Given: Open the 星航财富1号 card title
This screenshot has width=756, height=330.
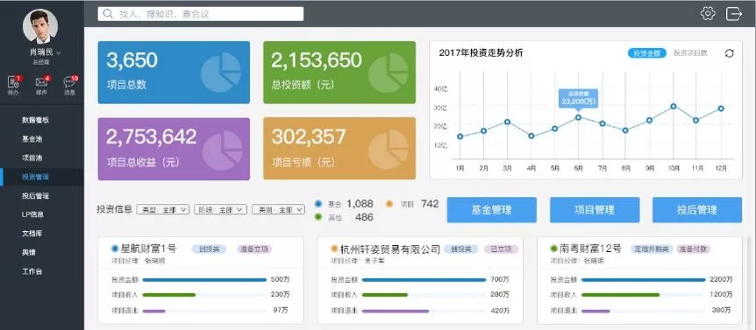Looking at the screenshot, I should (x=148, y=249).
